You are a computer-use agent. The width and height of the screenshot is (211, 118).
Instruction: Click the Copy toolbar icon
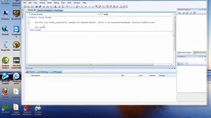click(47, 7)
